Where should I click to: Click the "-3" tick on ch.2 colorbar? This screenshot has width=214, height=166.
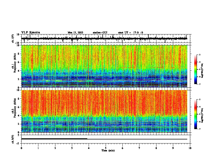point(199,100)
